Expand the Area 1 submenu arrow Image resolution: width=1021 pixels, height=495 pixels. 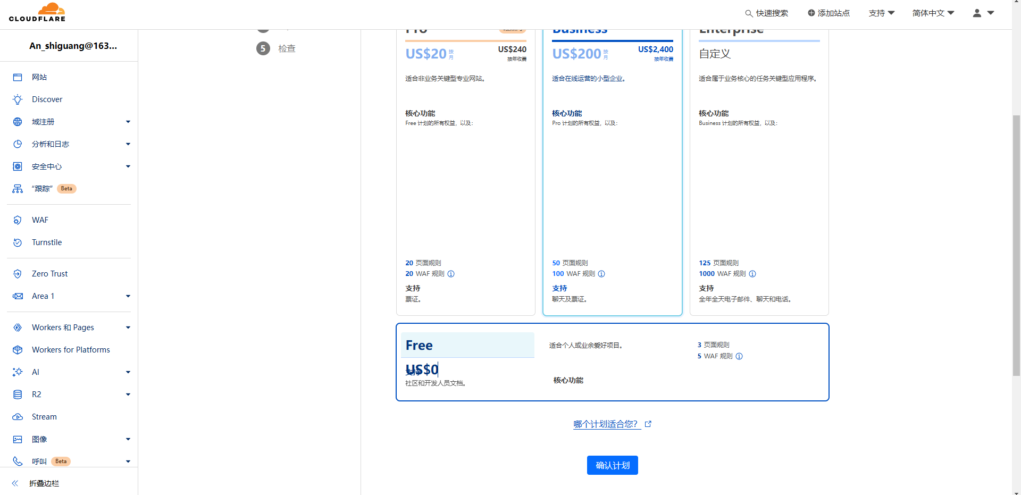click(x=128, y=296)
